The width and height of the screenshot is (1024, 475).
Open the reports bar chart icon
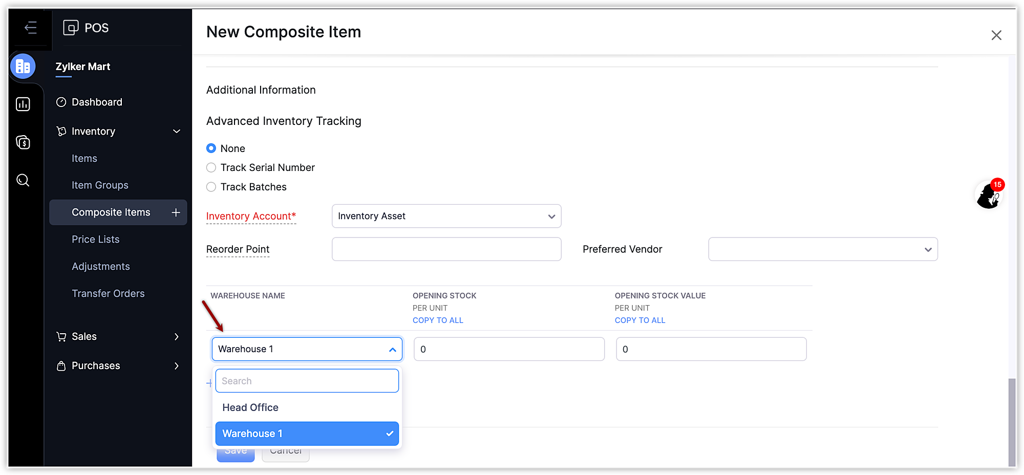click(x=23, y=104)
